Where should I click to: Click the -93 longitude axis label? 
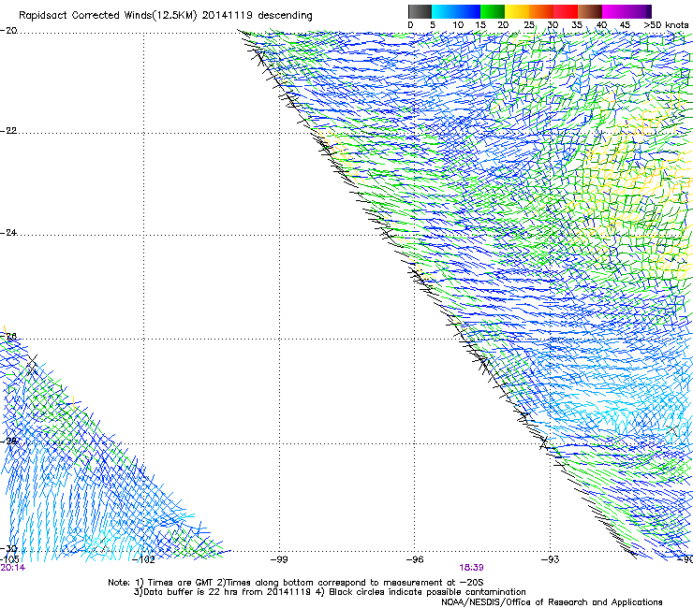pos(551,560)
